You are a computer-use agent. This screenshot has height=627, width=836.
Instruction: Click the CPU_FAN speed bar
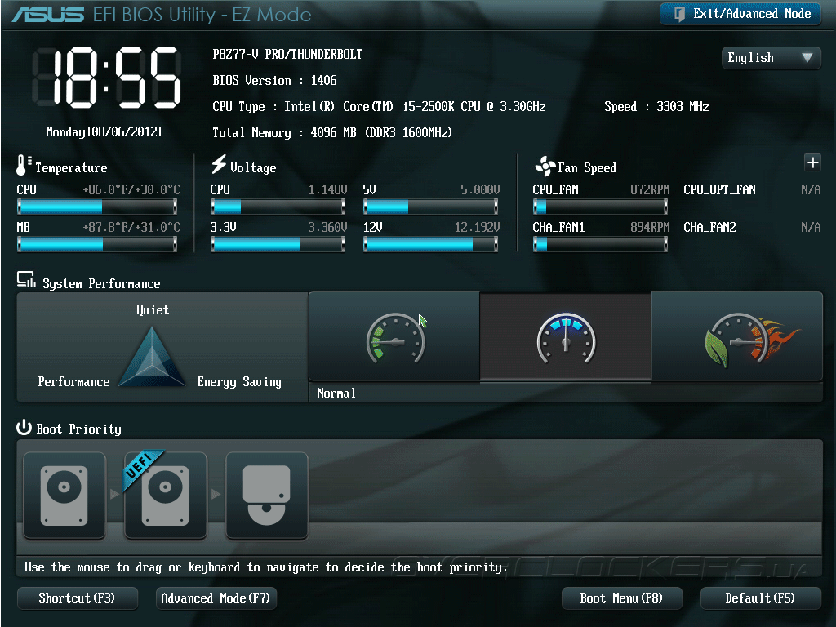tap(600, 207)
